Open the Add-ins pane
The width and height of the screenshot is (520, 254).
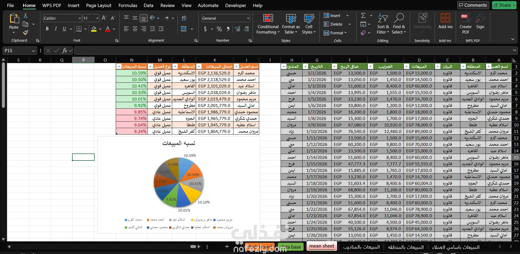pos(445,21)
